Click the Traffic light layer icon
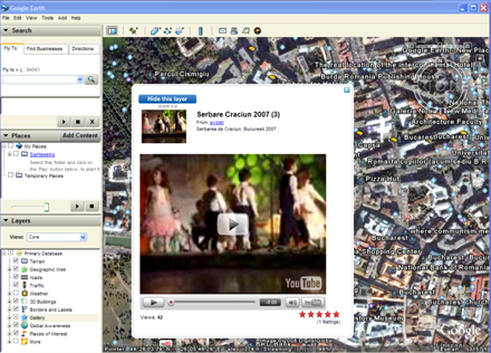 (24, 286)
